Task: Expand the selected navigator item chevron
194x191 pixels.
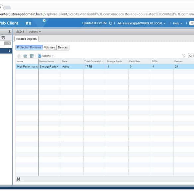Action: tap(10, 51)
